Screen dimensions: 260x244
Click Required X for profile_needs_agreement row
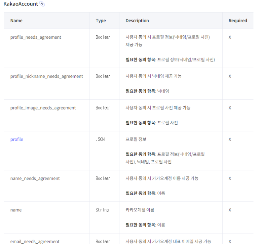(230, 37)
